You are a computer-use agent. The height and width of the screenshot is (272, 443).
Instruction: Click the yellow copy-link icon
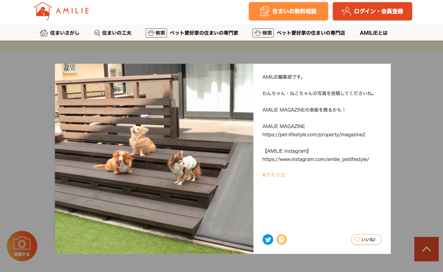click(281, 239)
